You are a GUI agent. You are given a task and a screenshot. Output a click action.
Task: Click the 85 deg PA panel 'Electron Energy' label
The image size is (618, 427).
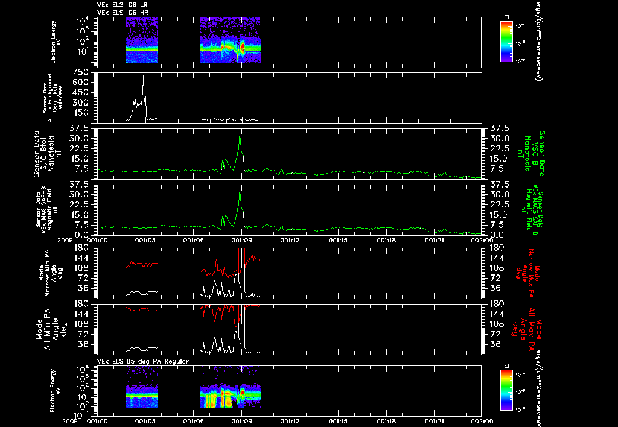pyautogui.click(x=53, y=391)
